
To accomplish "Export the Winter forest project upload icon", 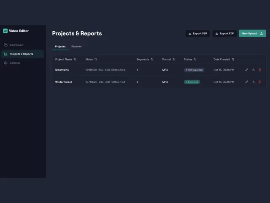I will [x=253, y=82].
